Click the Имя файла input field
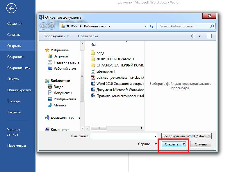 [122, 136]
